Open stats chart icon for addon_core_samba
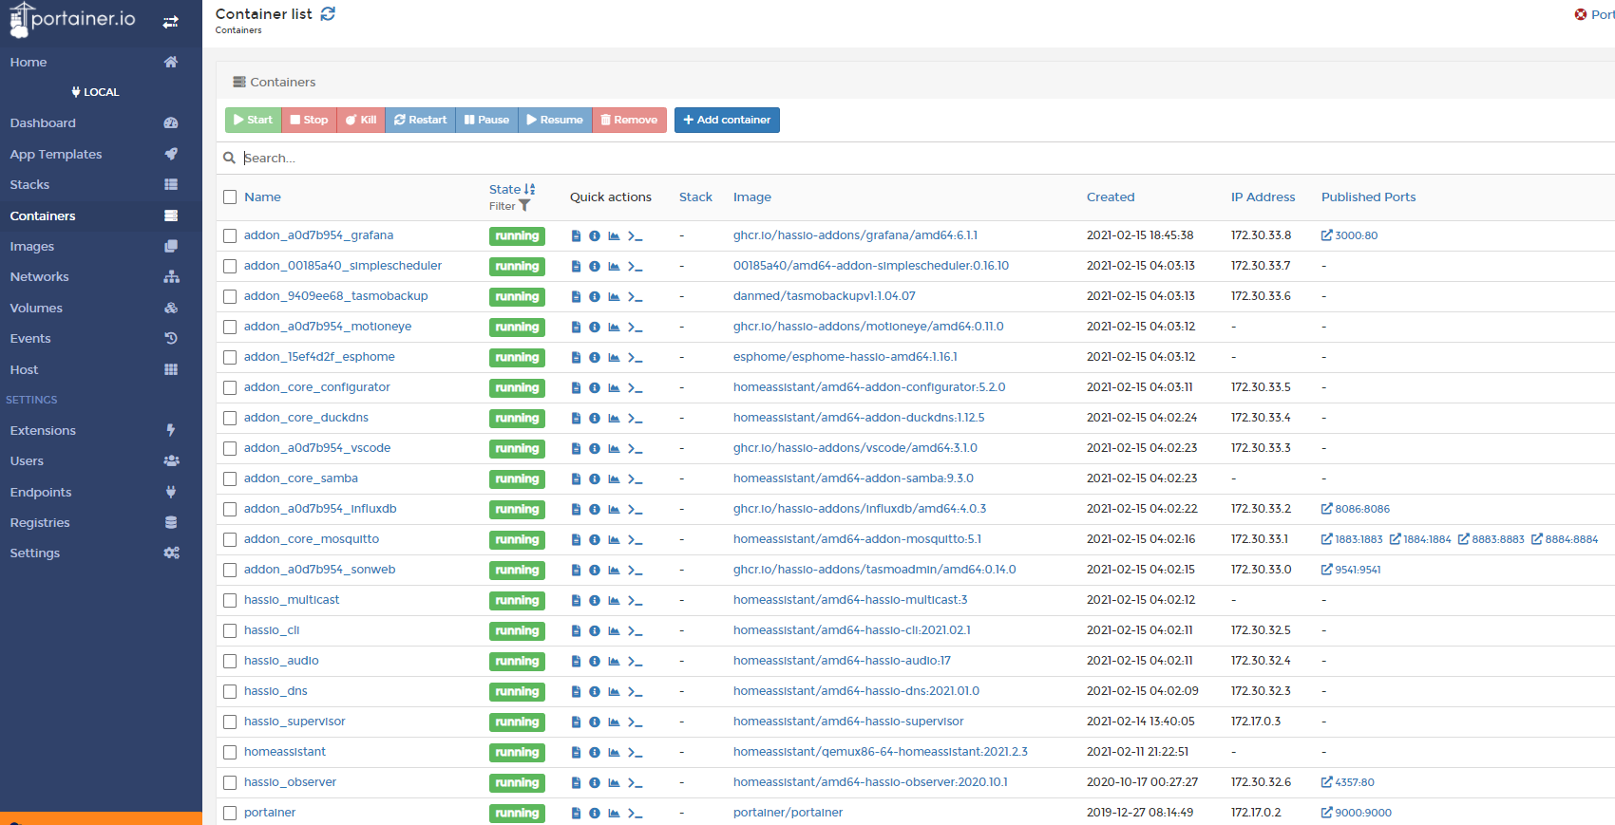The height and width of the screenshot is (825, 1615). pyautogui.click(x=614, y=479)
